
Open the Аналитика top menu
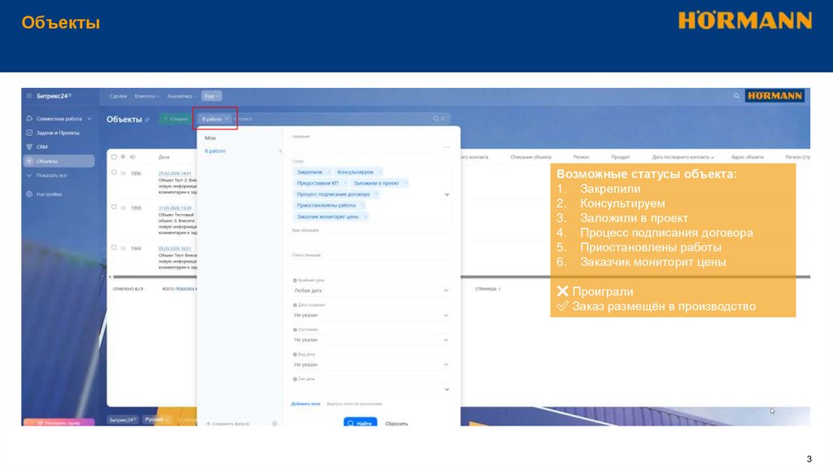click(x=181, y=96)
